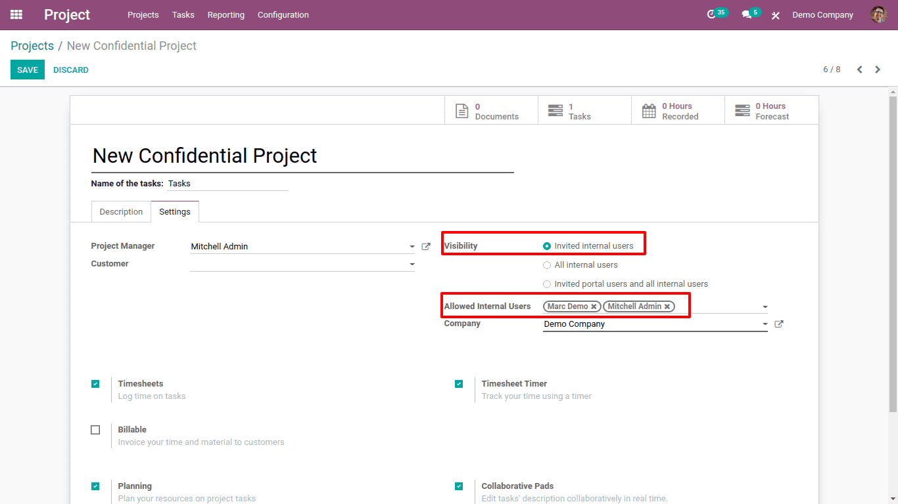Click the pager counter 6 / 8
The image size is (898, 504).
pos(832,70)
